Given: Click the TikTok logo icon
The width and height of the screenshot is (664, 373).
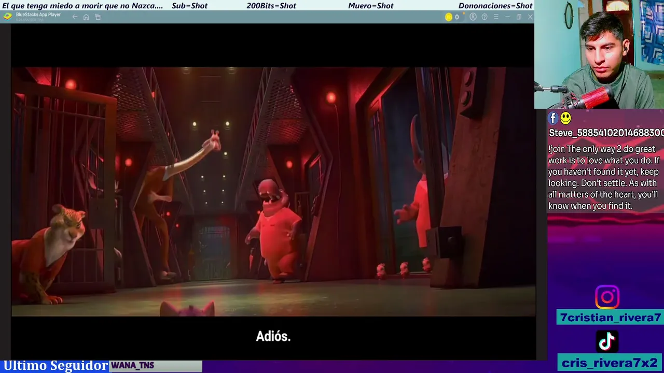Looking at the screenshot, I should point(607,341).
